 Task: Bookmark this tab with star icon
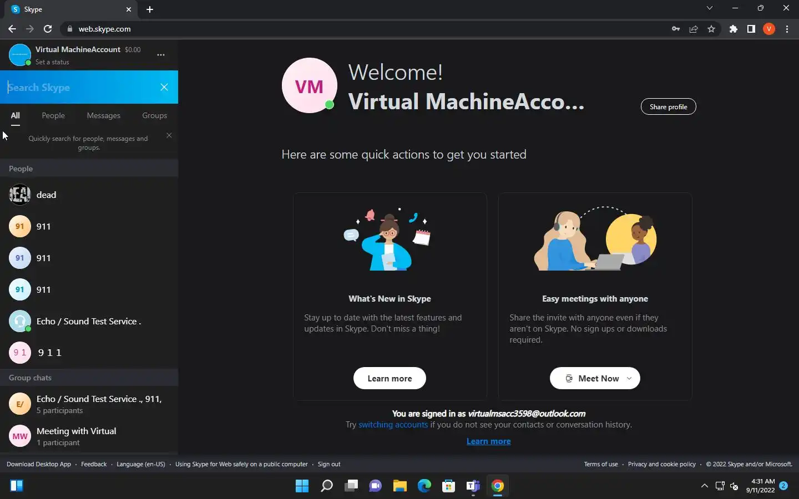711,29
